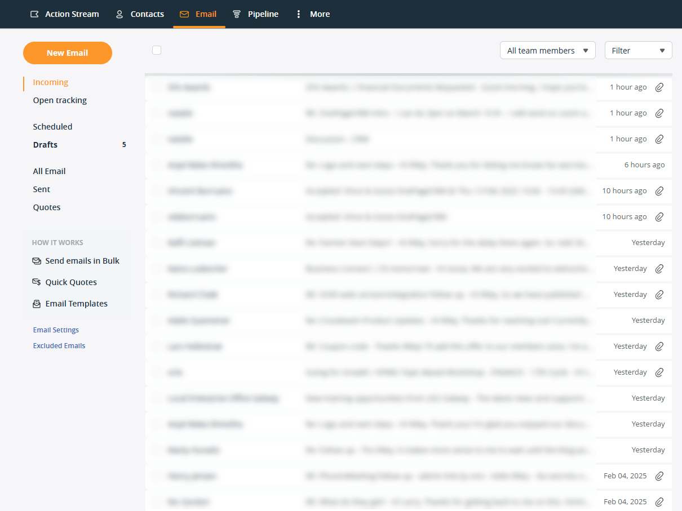
Task: Select the Contacts icon in the navbar
Action: pyautogui.click(x=119, y=14)
